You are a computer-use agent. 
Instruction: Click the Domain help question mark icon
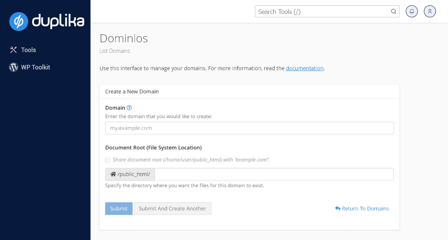coord(129,108)
